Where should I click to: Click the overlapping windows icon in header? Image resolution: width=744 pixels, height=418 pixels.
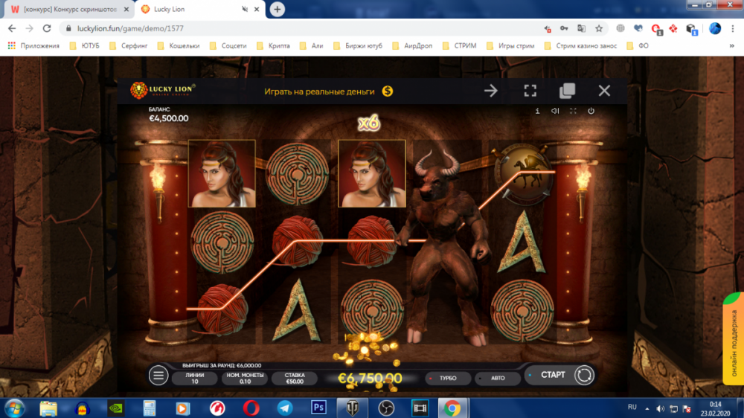pyautogui.click(x=567, y=91)
